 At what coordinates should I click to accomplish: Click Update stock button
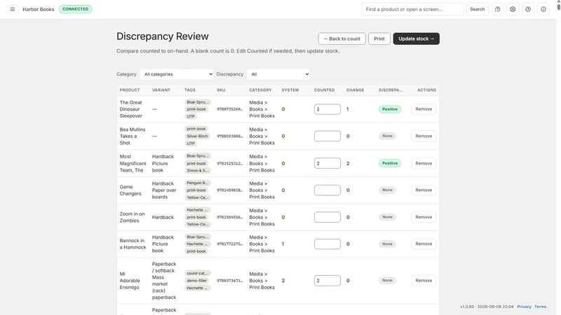tap(416, 38)
